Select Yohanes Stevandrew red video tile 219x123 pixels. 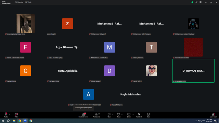[x=193, y=47]
